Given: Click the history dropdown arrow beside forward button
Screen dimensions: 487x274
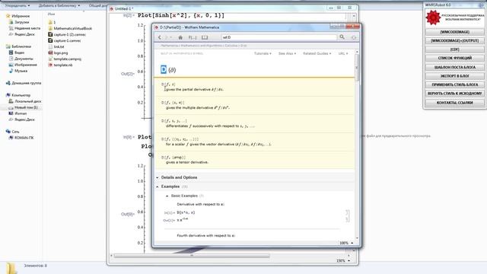Looking at the screenshot, I should [x=170, y=37].
